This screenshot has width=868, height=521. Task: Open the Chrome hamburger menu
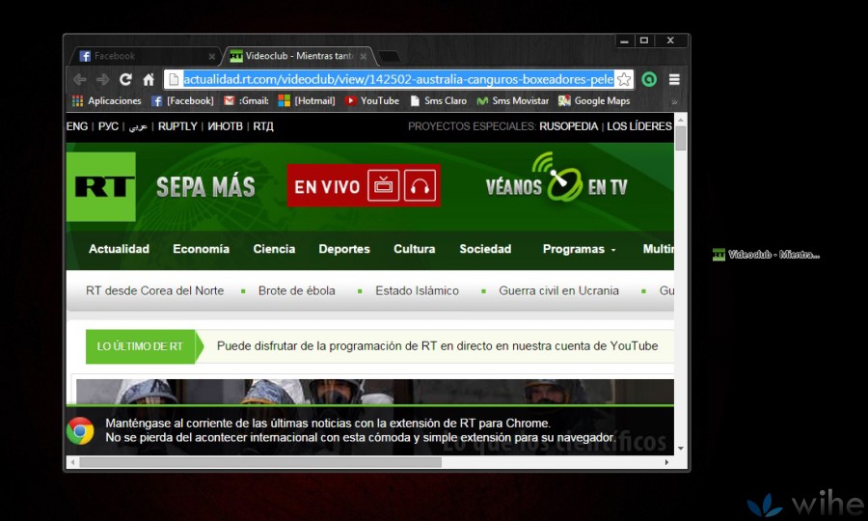pyautogui.click(x=674, y=80)
